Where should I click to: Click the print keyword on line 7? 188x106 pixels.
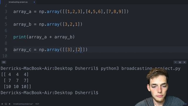point(20,37)
